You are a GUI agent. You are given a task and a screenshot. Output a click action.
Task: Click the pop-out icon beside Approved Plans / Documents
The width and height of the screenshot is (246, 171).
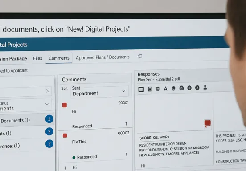[140, 57]
